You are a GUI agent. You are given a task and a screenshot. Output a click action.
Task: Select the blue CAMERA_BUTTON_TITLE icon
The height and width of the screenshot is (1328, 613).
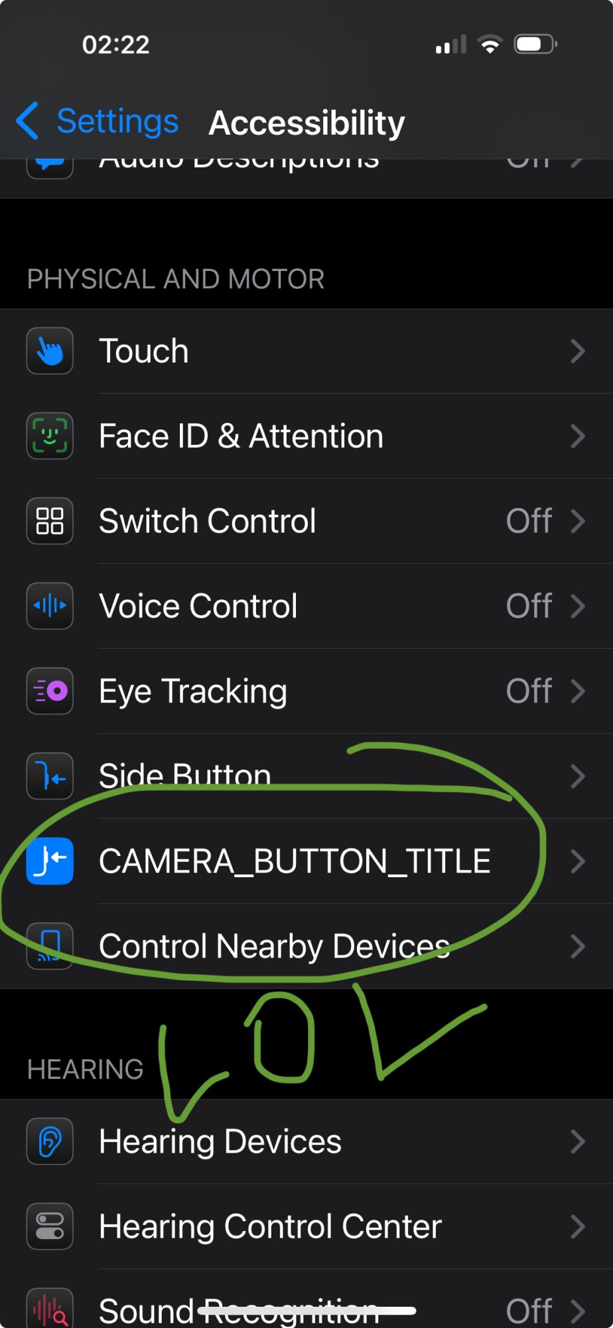coord(50,861)
